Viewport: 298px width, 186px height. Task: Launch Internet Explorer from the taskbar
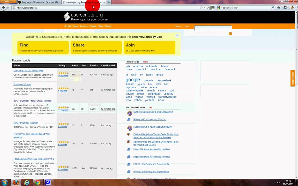[x=27, y=183]
